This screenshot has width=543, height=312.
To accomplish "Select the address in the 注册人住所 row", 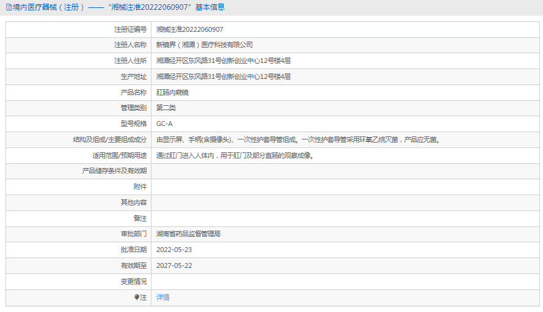I will click(x=224, y=61).
